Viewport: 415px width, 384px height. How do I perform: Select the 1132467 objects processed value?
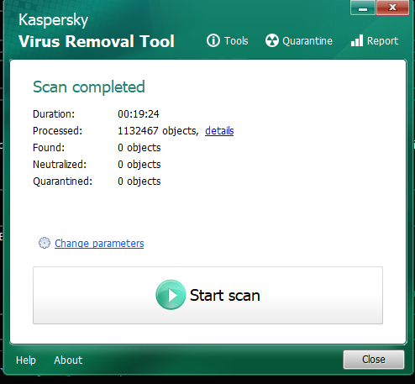click(158, 131)
